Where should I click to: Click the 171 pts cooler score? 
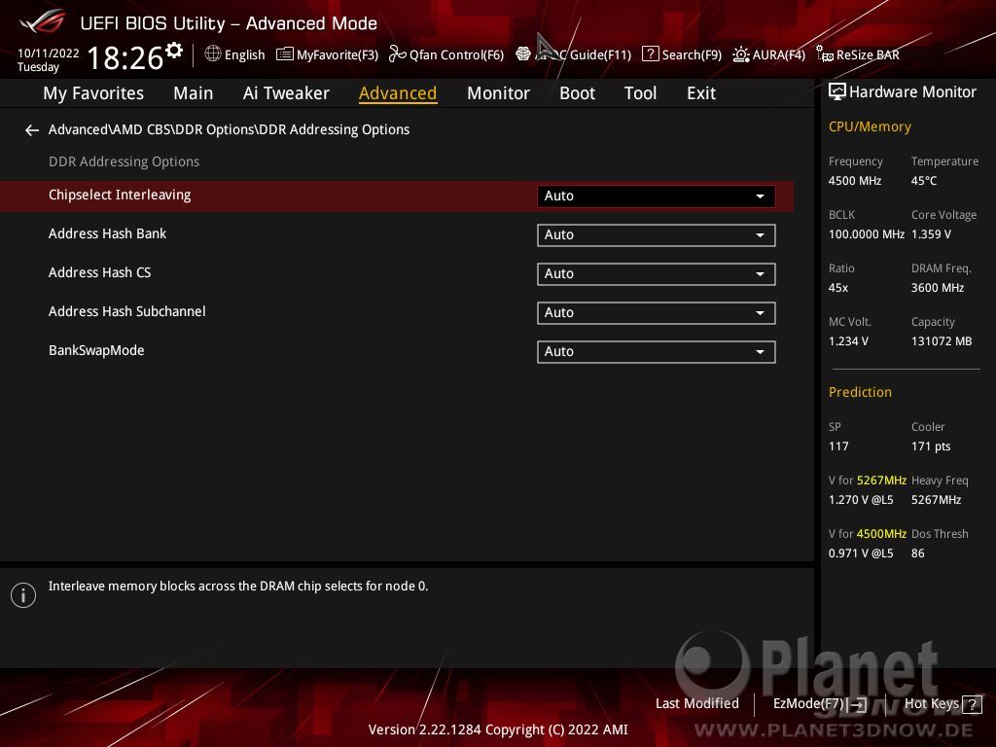pyautogui.click(x=931, y=445)
